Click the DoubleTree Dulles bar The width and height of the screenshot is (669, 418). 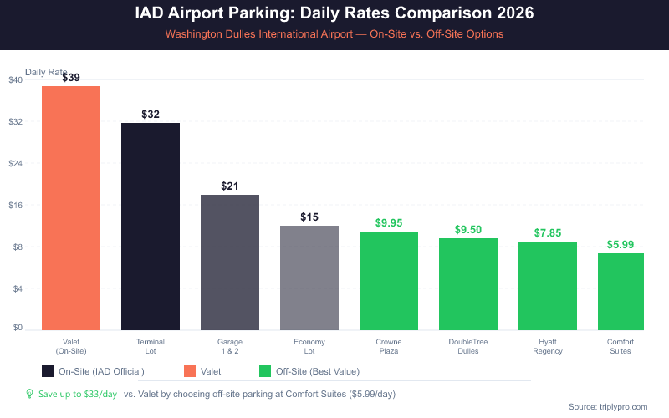[468, 284]
